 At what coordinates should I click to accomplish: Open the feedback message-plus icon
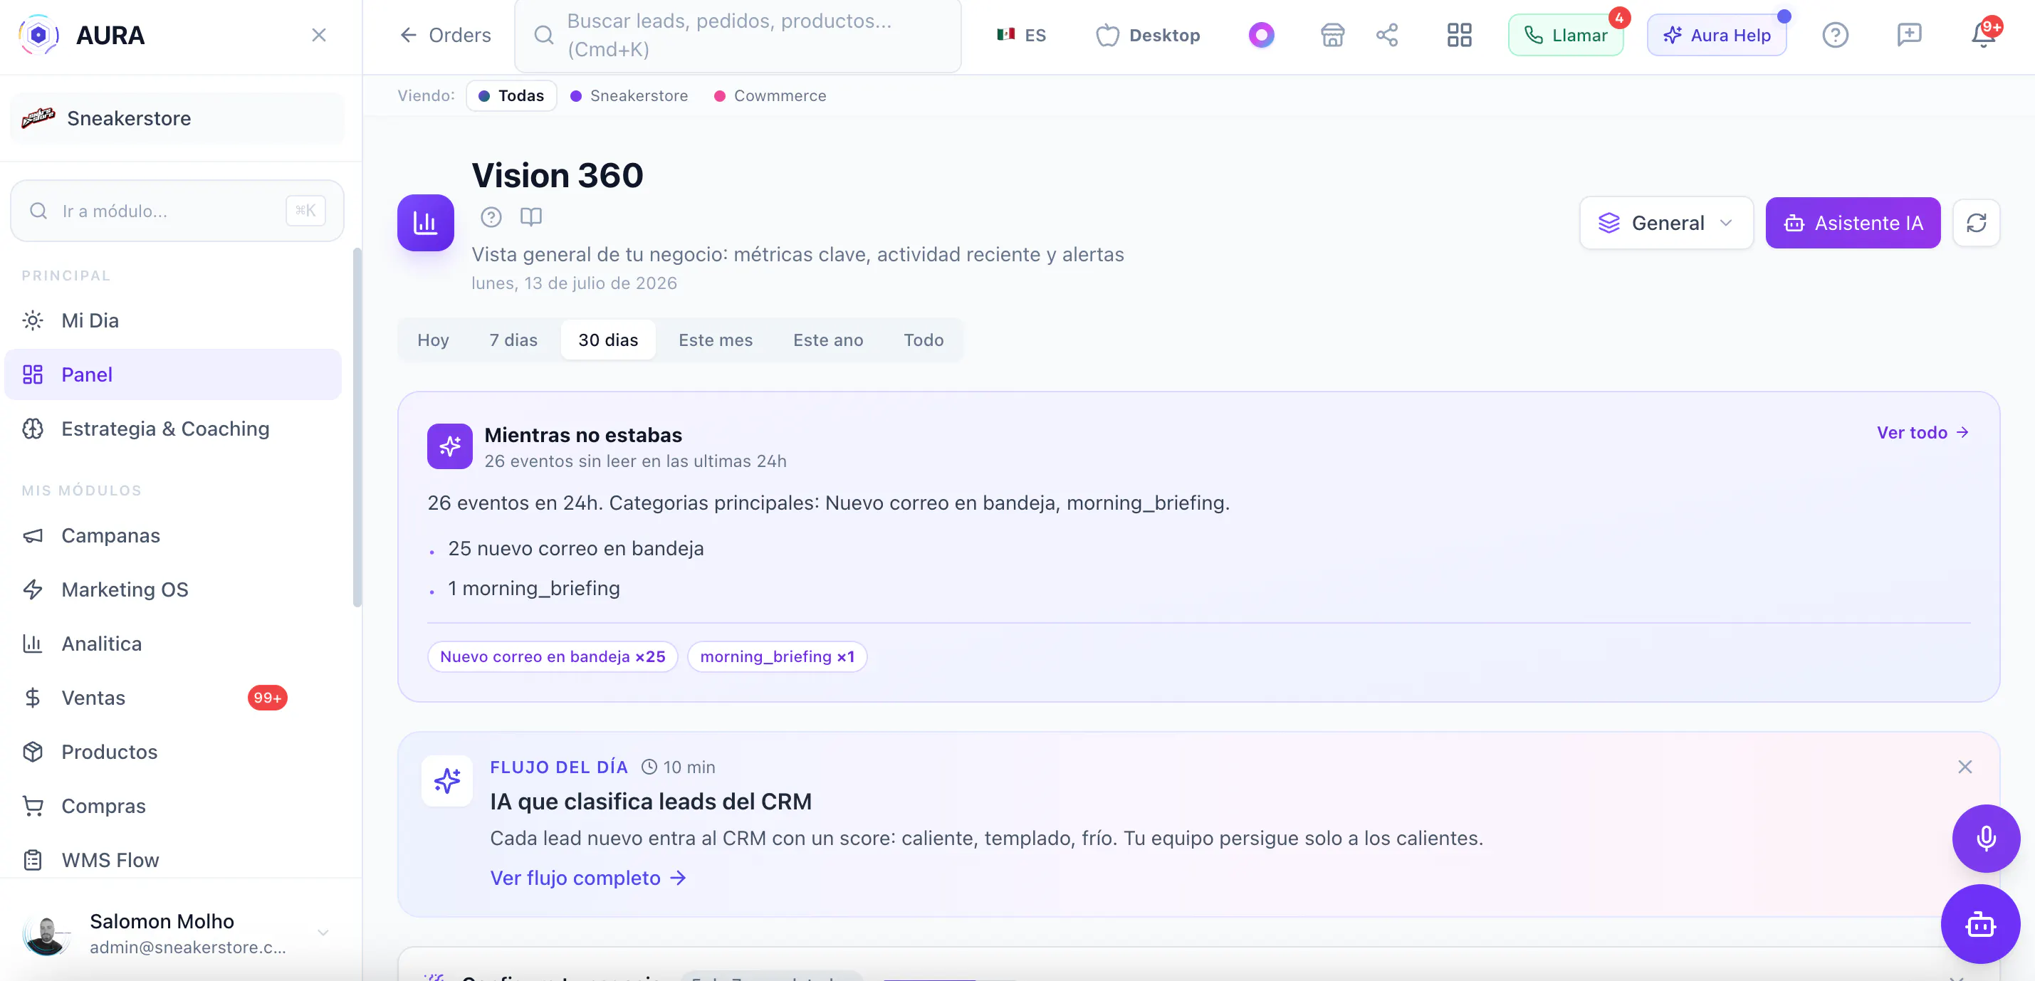tap(1908, 35)
